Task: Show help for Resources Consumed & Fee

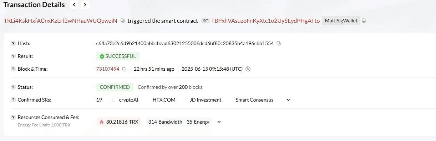Action: coord(13,117)
